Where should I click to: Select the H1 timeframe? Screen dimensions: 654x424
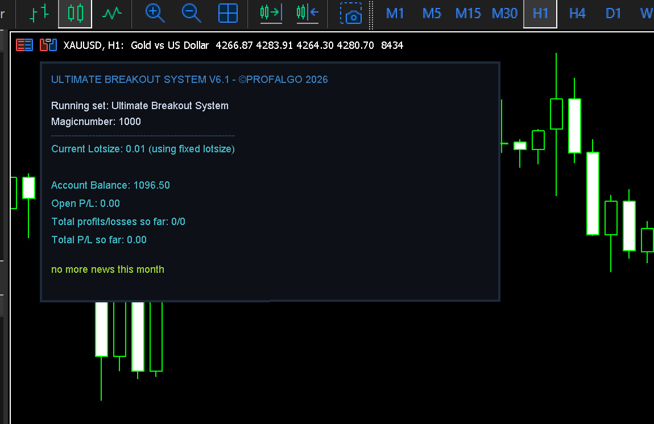tap(540, 13)
